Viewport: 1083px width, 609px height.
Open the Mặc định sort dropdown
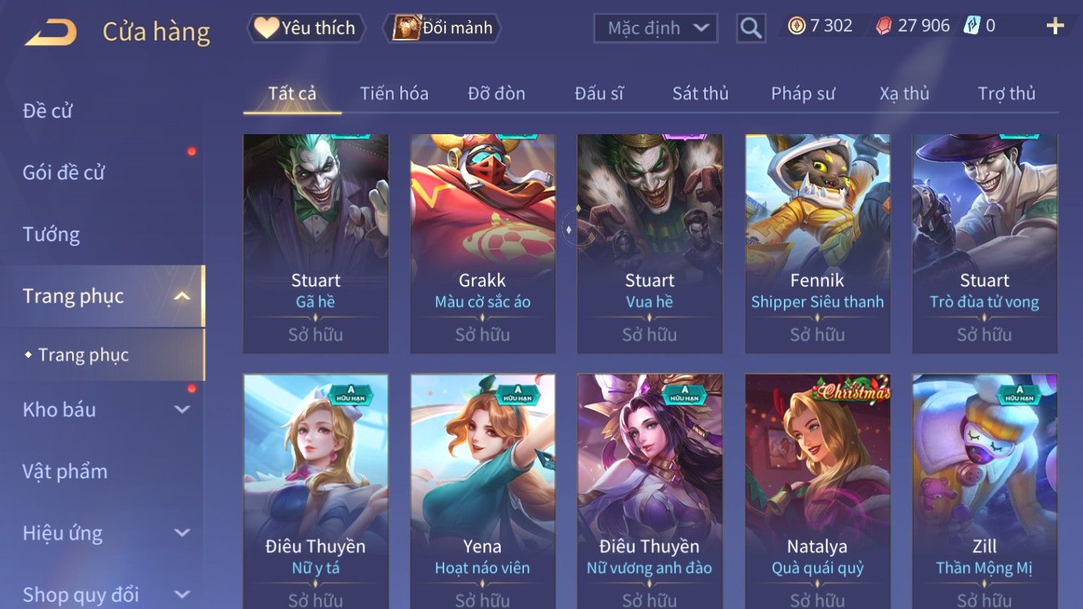(x=656, y=28)
